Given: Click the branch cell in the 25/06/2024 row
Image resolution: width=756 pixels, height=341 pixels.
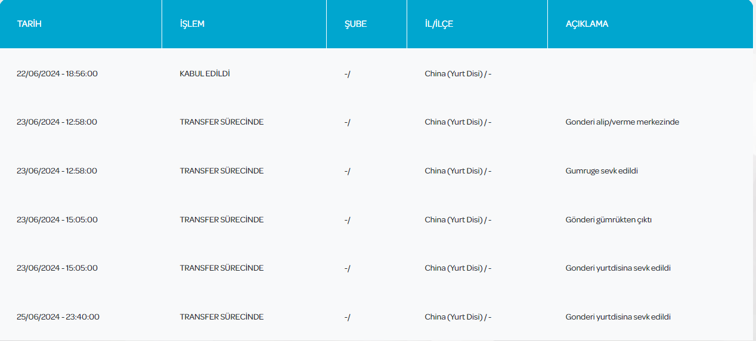Looking at the screenshot, I should pos(347,317).
